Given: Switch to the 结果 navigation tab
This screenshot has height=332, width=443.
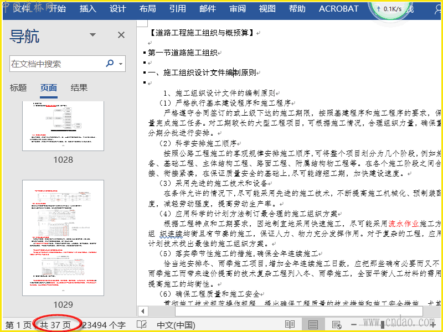Looking at the screenshot, I should pos(79,88).
